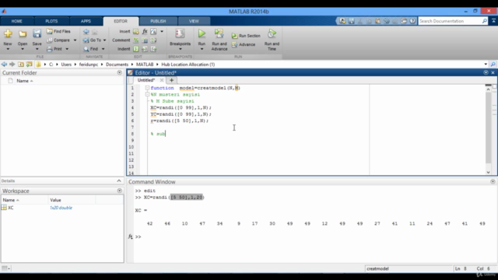Click the editor vertical scrollbar
The width and height of the screenshot is (498, 280).
click(488, 128)
